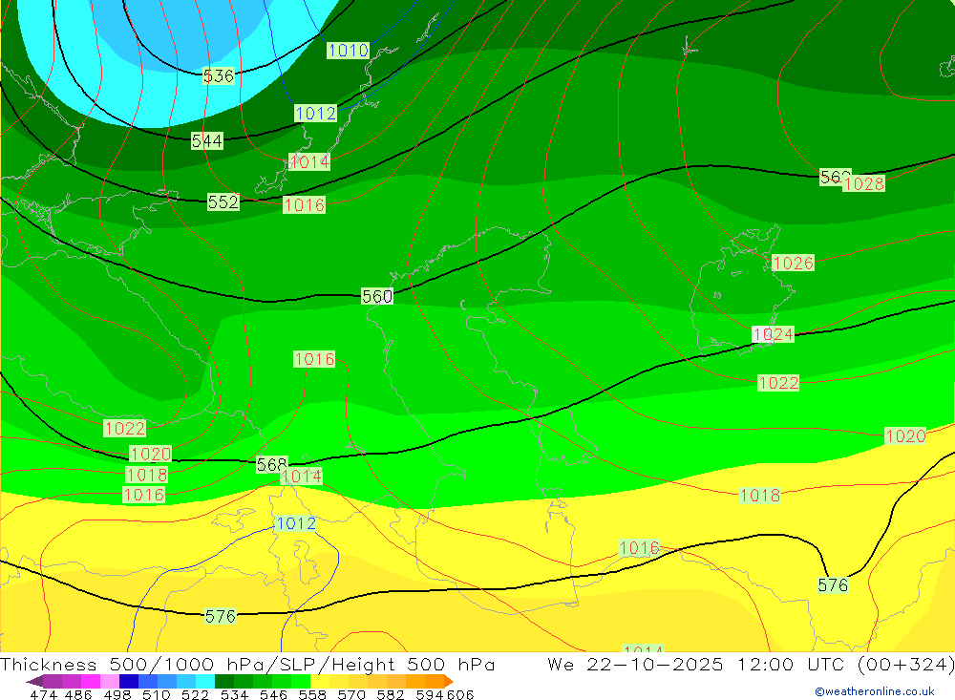Select the dark purple legend swatch above 474
Screen dimensions: 955x700
[x=53, y=681]
